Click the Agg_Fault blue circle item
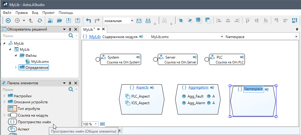The height and width of the screenshot is (135, 301). pyautogui.click(x=184, y=96)
